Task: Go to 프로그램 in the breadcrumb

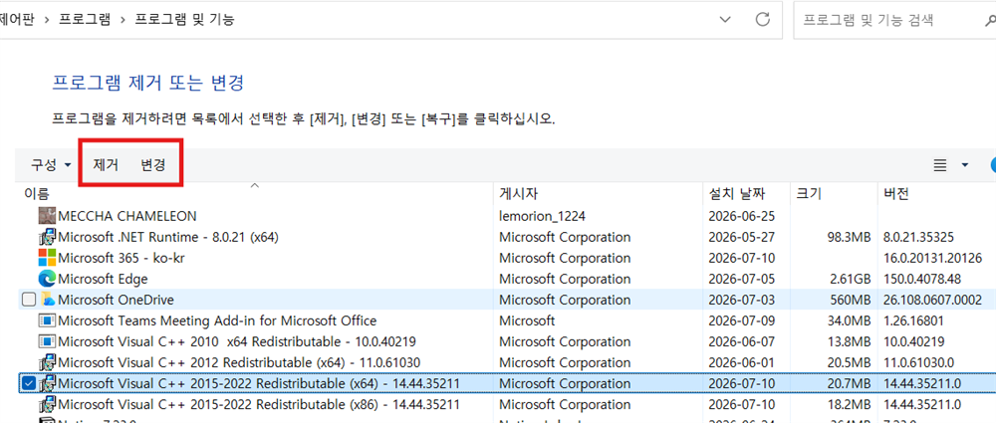Action: (x=85, y=20)
